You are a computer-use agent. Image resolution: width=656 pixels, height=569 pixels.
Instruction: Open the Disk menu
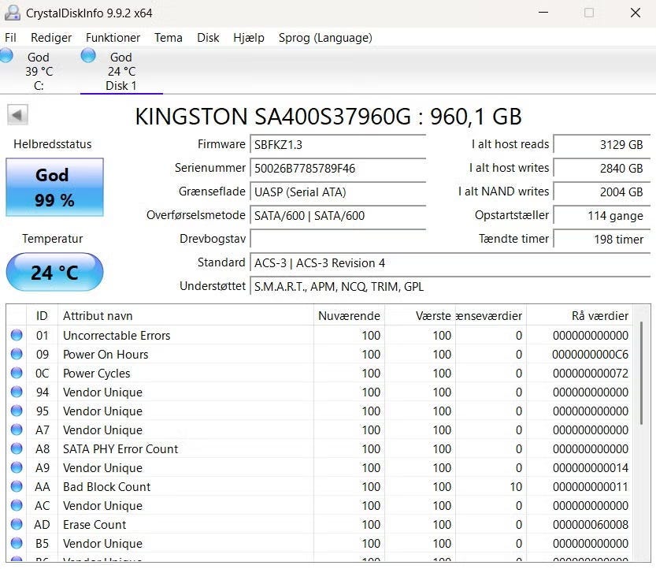click(x=208, y=38)
